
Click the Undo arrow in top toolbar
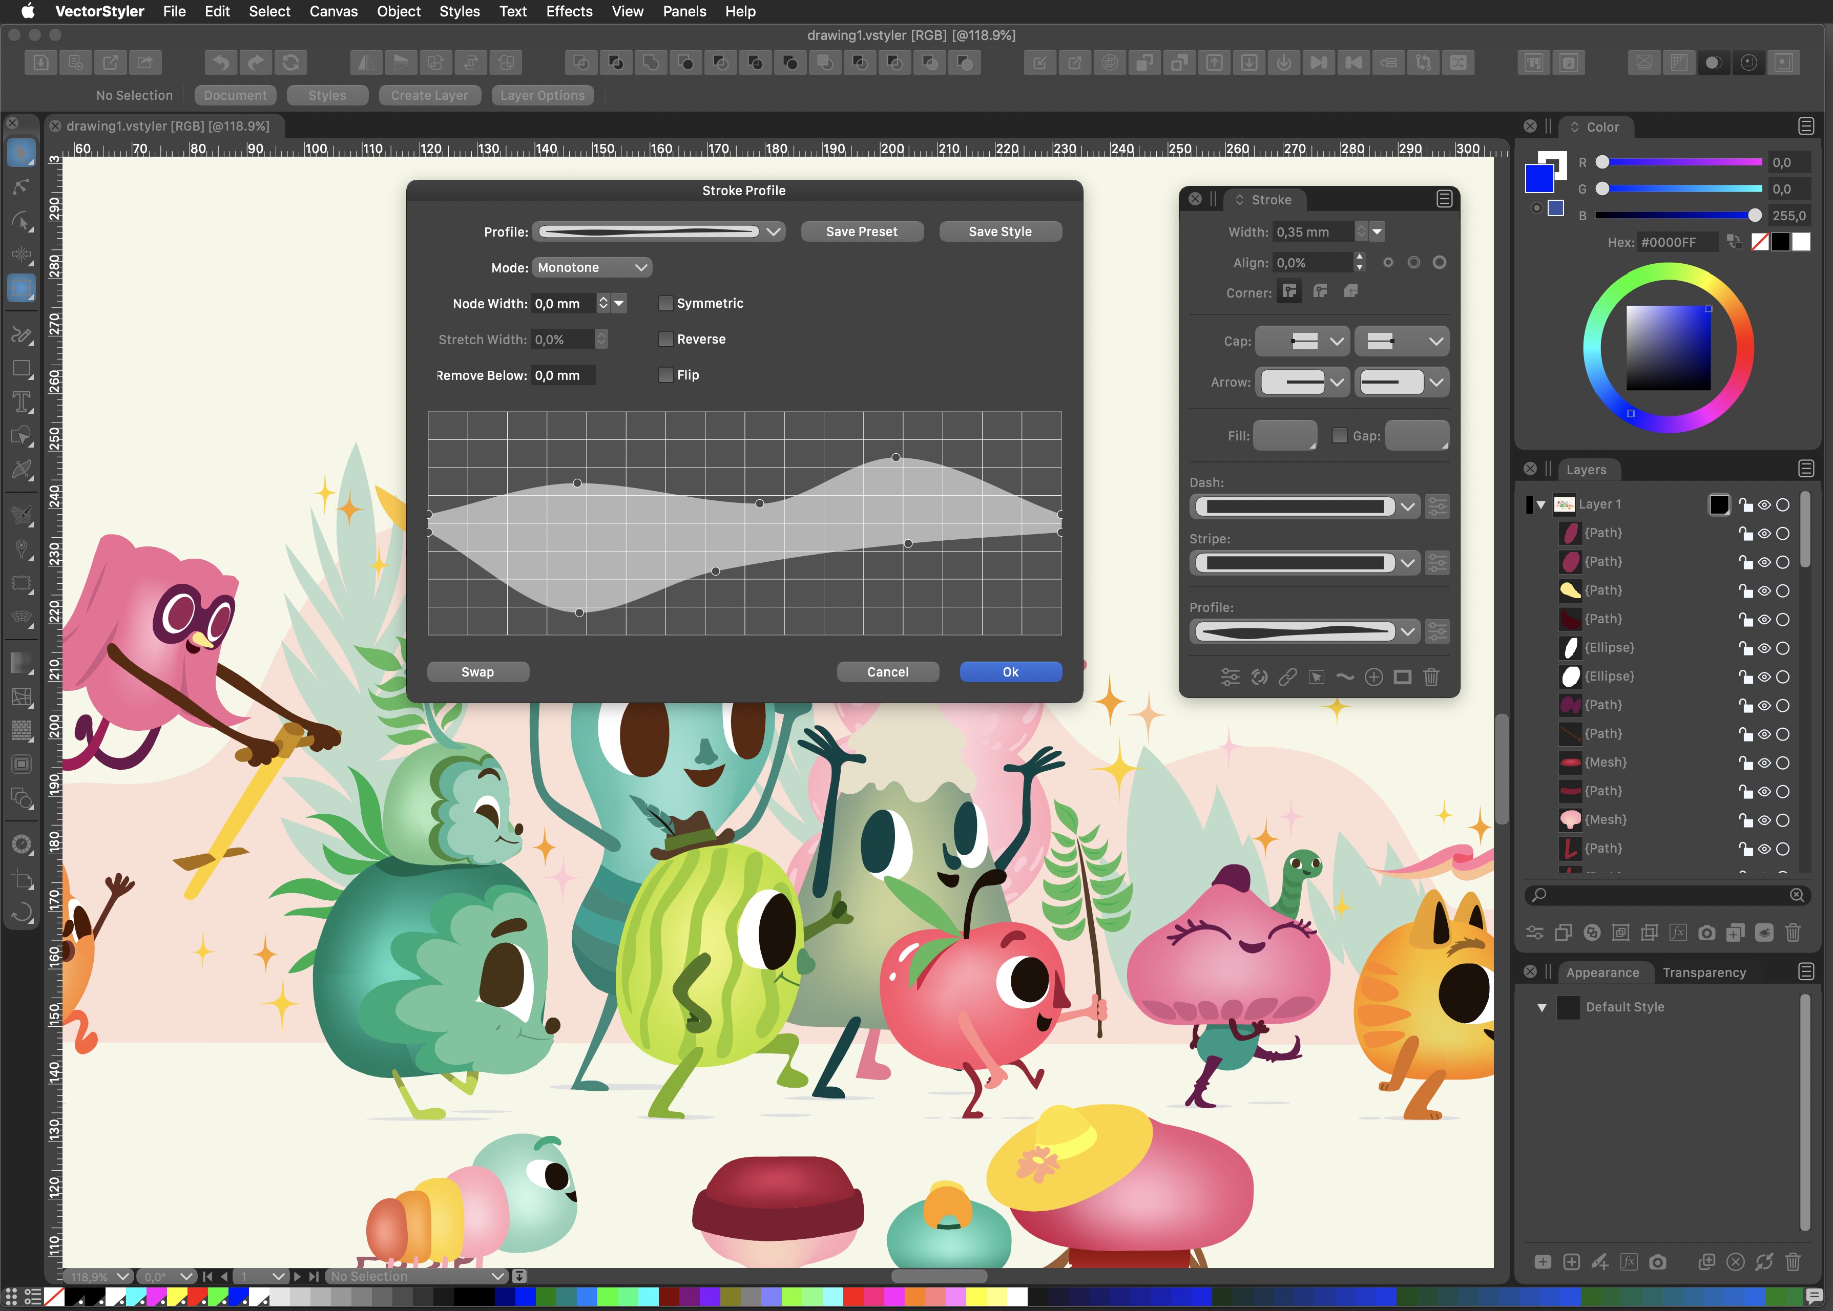[x=221, y=62]
